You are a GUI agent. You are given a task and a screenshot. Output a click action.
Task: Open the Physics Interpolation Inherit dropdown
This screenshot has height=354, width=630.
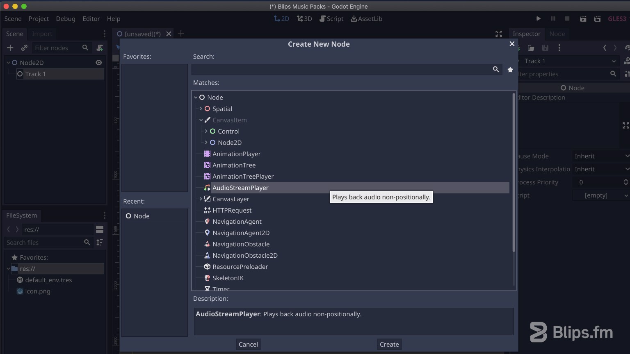(x=601, y=169)
